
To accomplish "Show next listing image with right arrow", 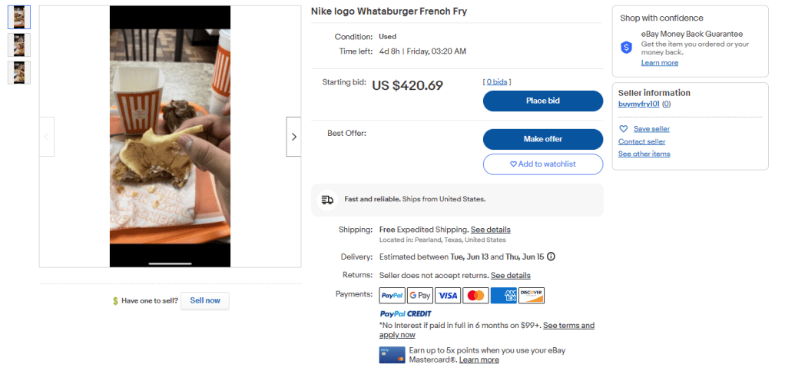I will 293,137.
